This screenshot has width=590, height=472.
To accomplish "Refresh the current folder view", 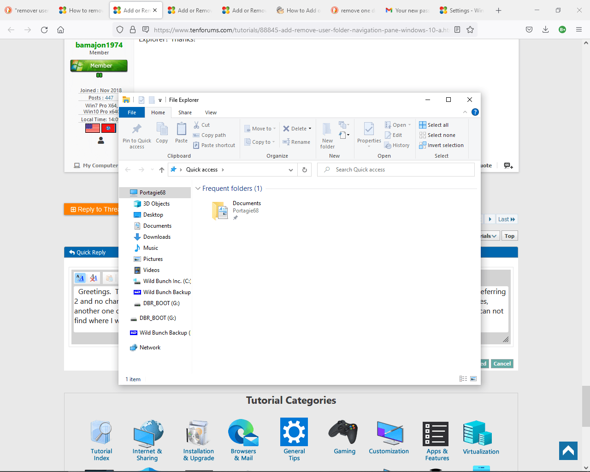I will (304, 170).
